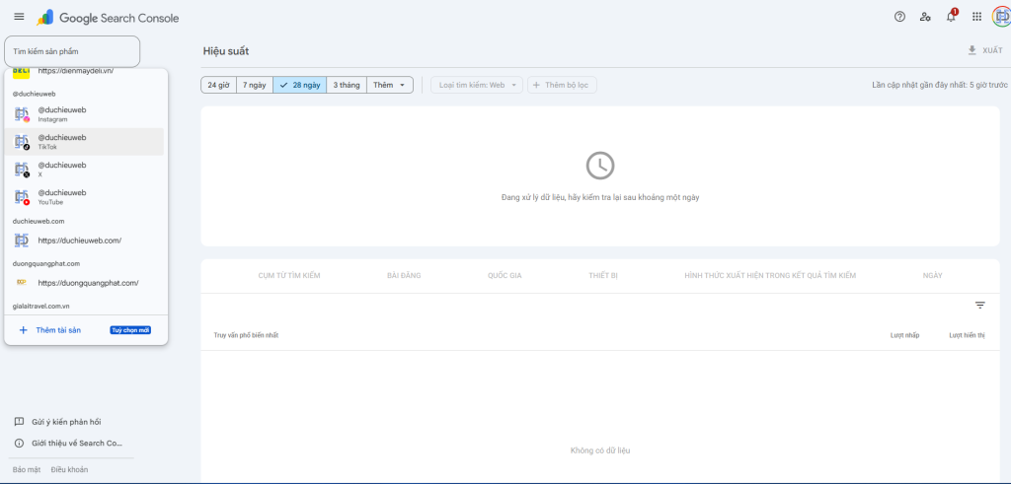Click the YouTube property icon

[22, 197]
